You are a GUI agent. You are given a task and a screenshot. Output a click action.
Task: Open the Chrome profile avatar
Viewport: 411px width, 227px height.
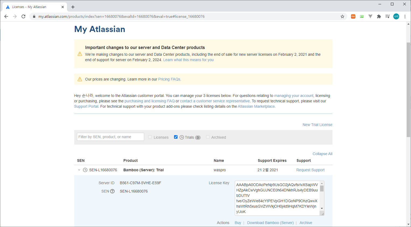click(396, 16)
